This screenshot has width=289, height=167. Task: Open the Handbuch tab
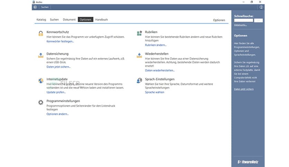point(101,20)
